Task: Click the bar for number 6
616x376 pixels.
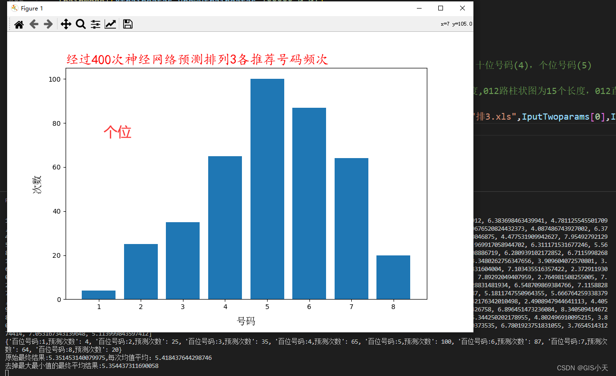Action: pyautogui.click(x=309, y=203)
